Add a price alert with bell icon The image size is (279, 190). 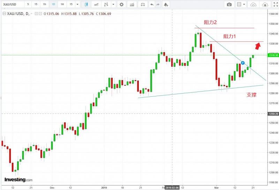[166, 5]
